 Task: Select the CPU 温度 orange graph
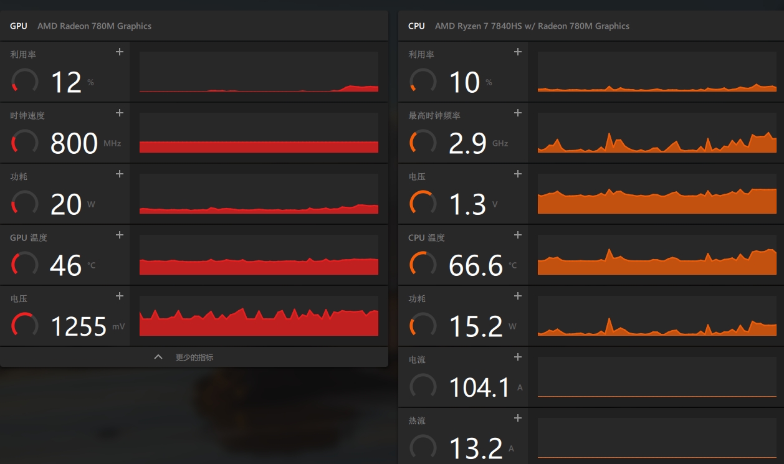click(x=657, y=255)
